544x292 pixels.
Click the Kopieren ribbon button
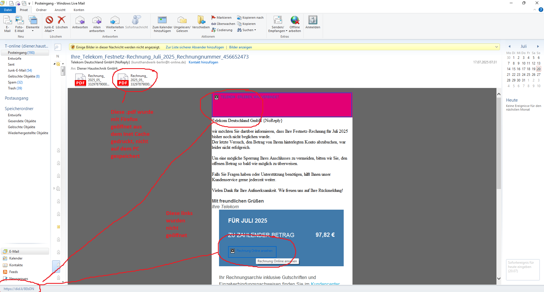[246, 24]
